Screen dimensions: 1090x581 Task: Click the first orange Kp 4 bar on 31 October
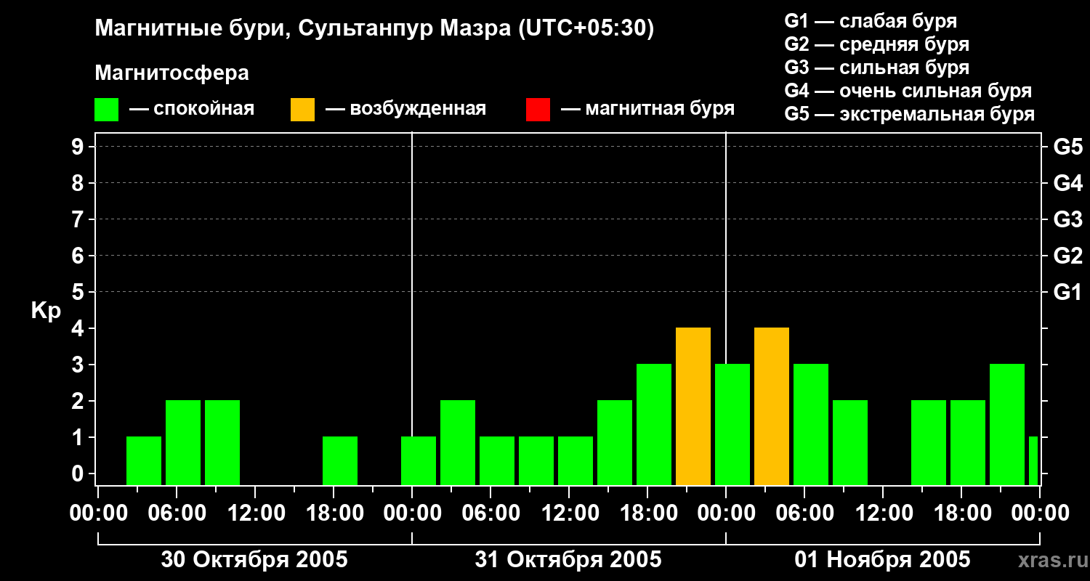[693, 407]
